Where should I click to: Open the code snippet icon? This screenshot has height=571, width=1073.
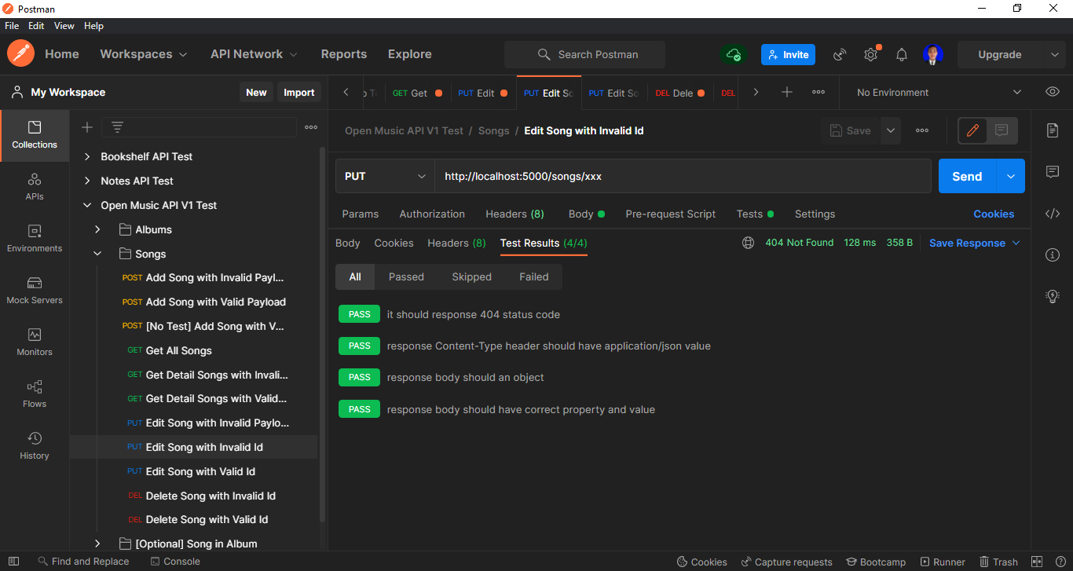tap(1053, 214)
